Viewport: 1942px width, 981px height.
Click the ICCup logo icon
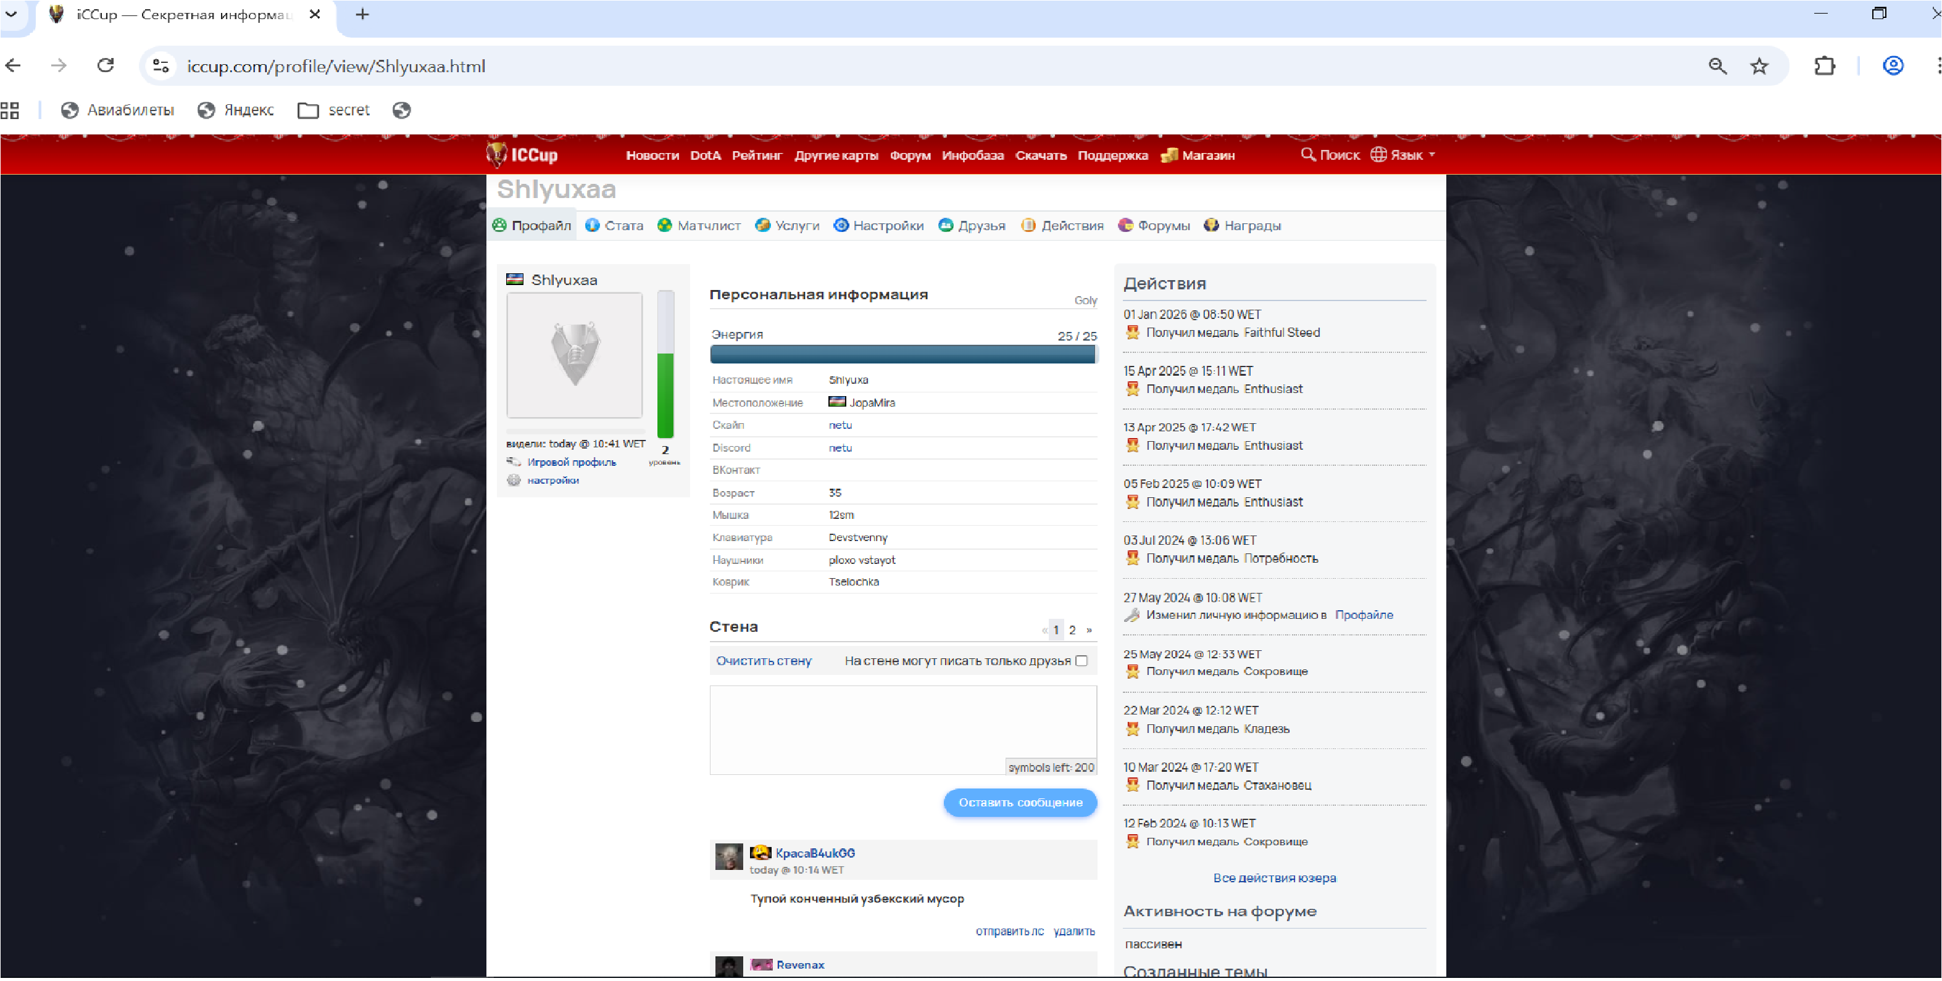coord(496,154)
